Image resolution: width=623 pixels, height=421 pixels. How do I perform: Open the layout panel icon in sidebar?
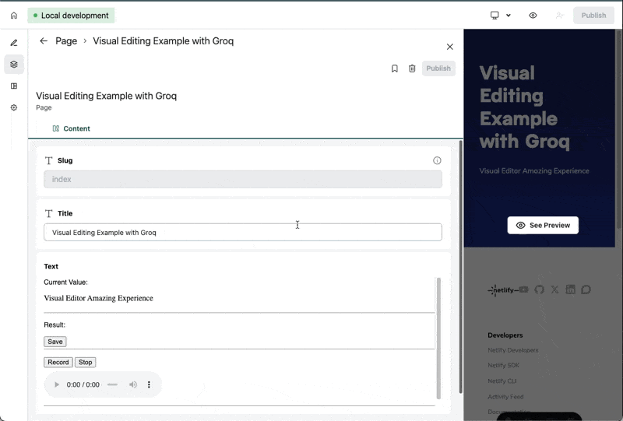coord(14,86)
